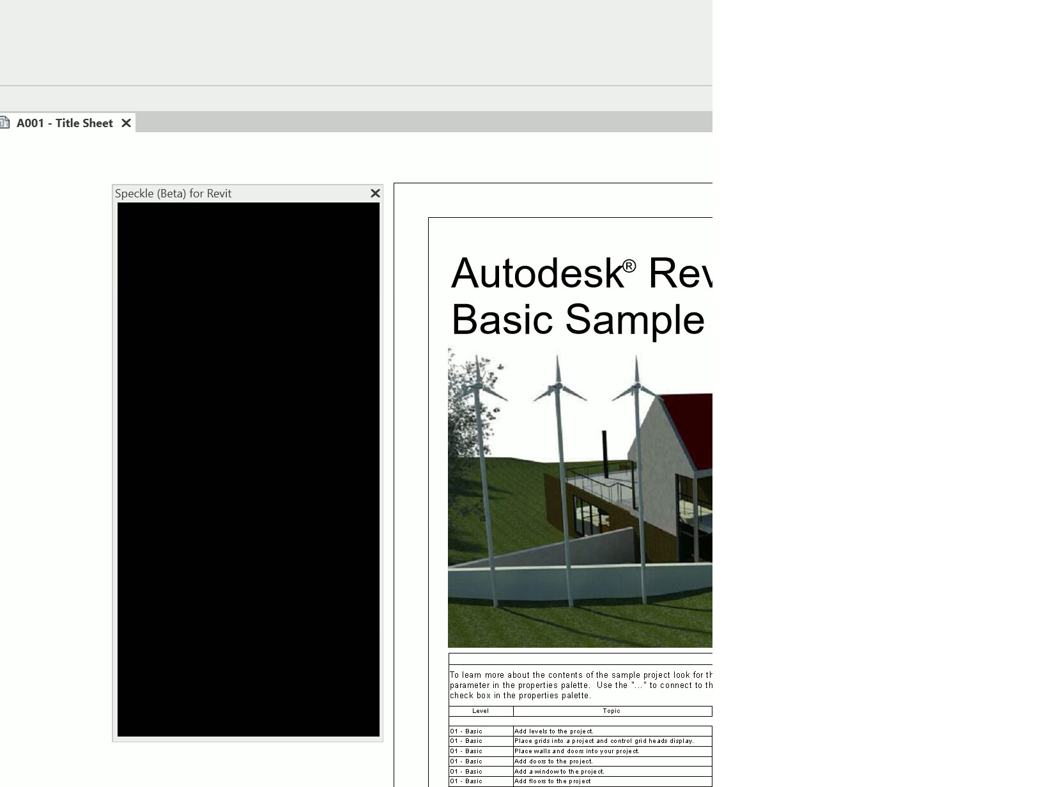Click the 'Topic' column header in schedule
Viewport: 1062px width, 787px height.
(x=612, y=711)
